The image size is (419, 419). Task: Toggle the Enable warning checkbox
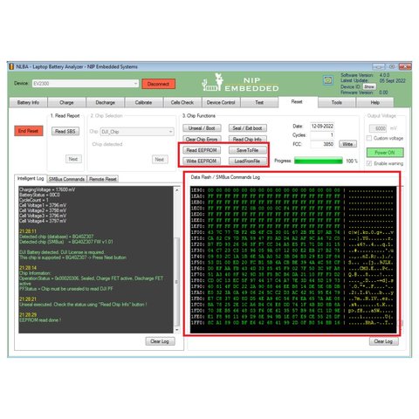tap(369, 163)
